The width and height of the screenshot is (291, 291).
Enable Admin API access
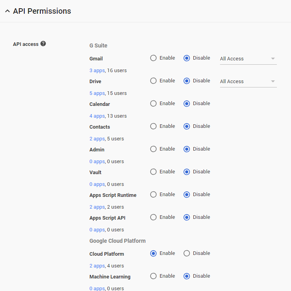(153, 149)
